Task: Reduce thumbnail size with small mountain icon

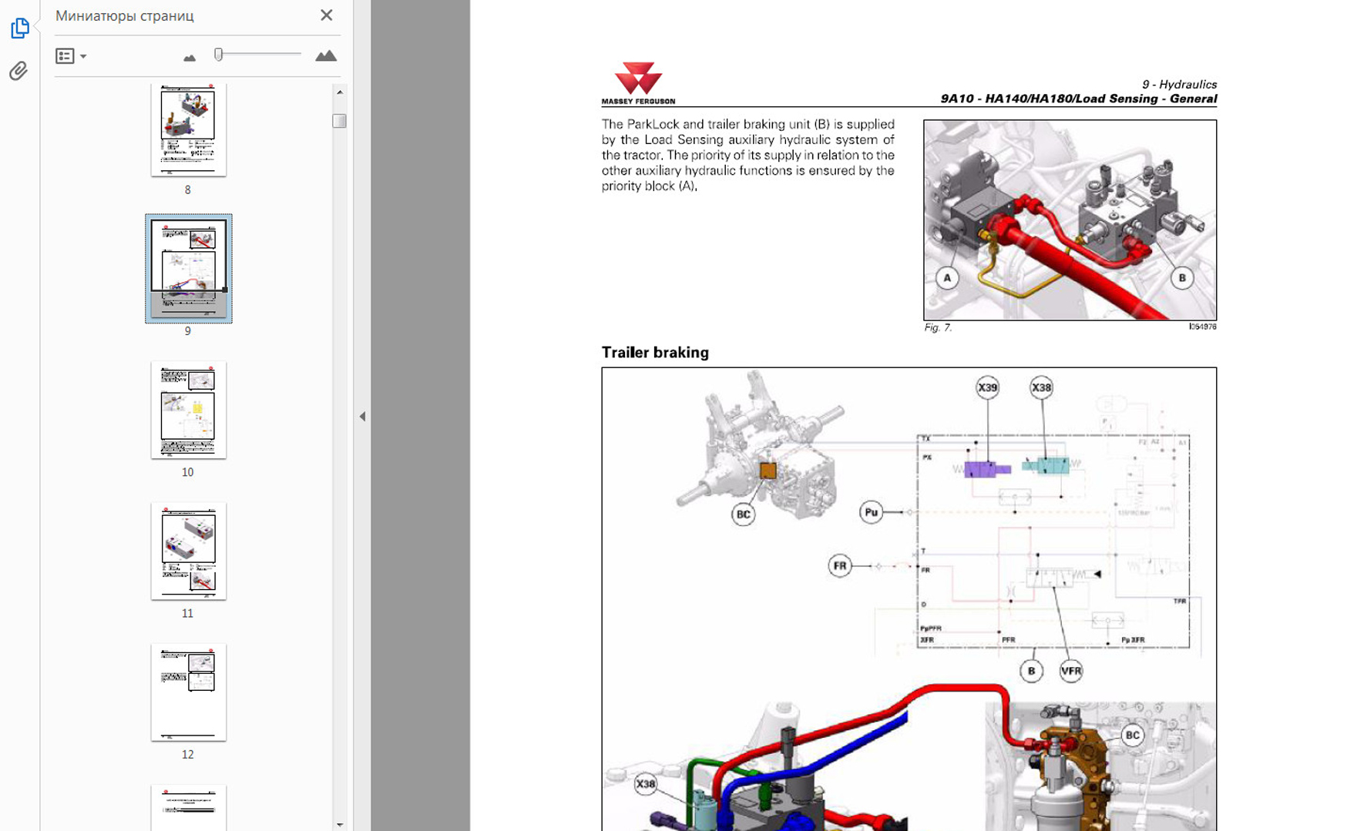Action: [190, 57]
